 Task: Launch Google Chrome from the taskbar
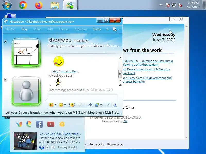(23, 5)
